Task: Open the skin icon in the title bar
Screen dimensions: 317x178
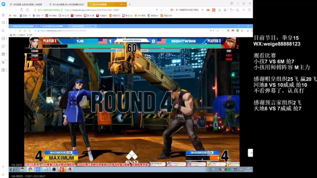Action: click(x=232, y=4)
